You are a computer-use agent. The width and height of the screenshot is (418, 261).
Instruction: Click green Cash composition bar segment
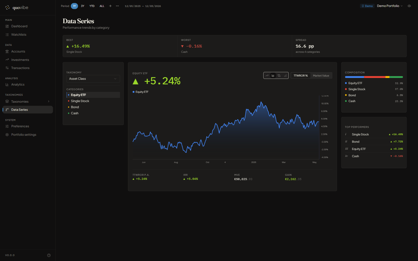click(x=396, y=77)
